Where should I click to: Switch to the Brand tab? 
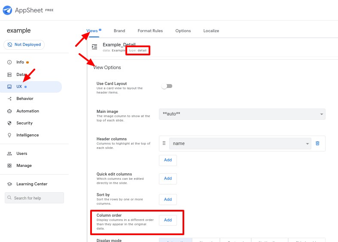(x=119, y=31)
